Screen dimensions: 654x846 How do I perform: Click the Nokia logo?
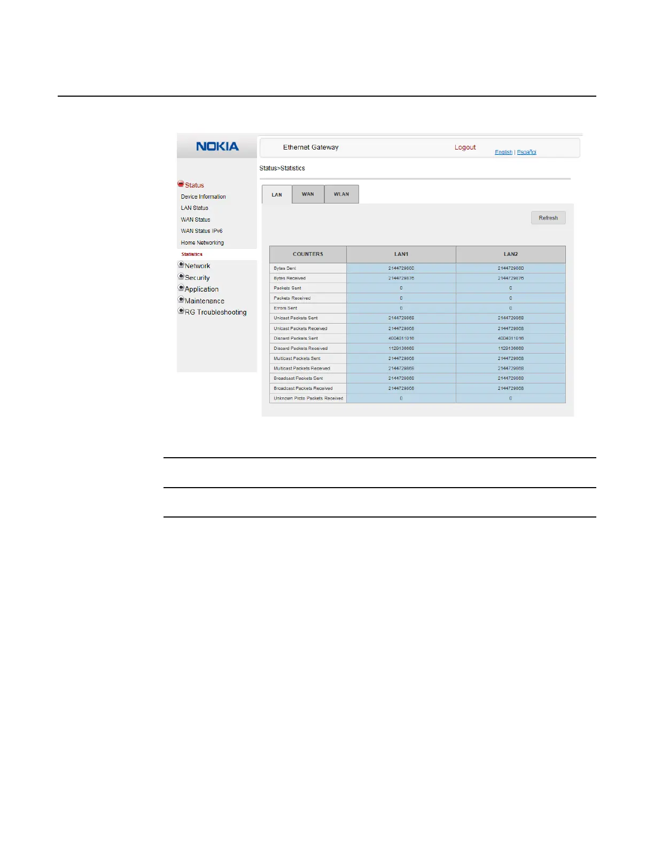217,146
